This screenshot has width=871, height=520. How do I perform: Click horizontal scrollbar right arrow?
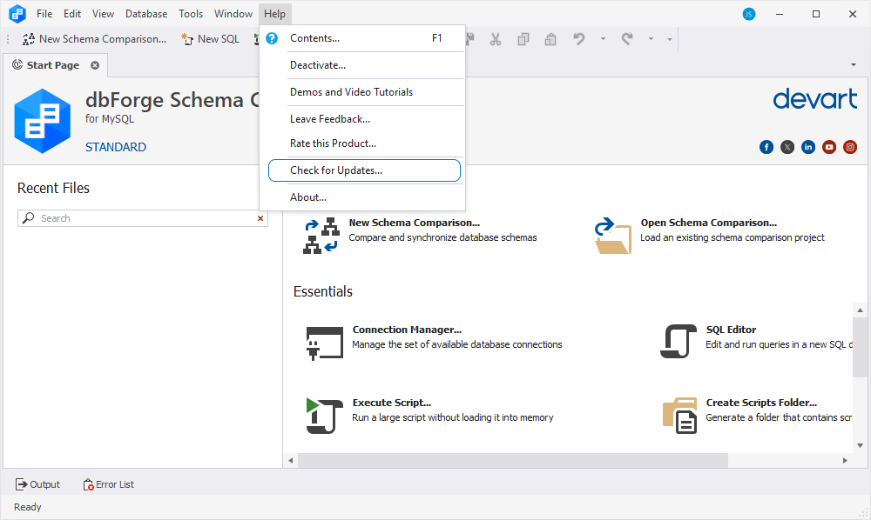[845, 460]
